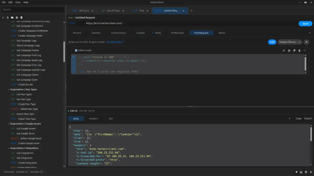
Task: Click the Send button
Action: click(305, 23)
